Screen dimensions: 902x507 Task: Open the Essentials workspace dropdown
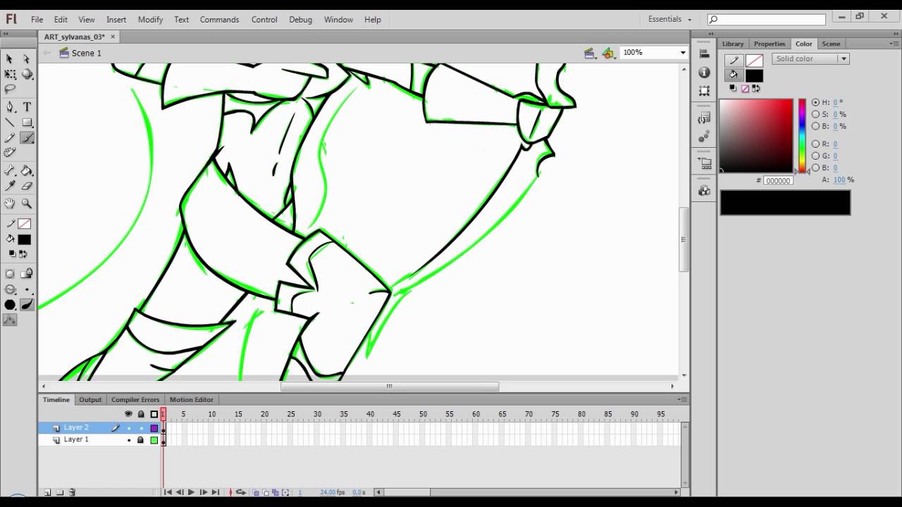click(x=670, y=20)
